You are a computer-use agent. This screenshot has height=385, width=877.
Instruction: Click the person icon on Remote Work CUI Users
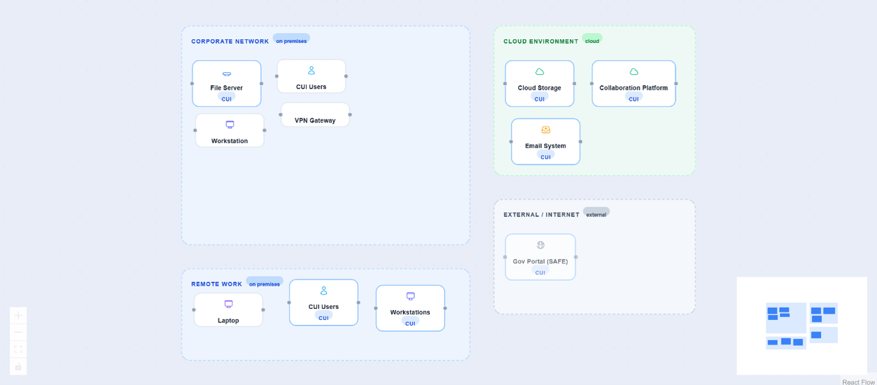[324, 291]
